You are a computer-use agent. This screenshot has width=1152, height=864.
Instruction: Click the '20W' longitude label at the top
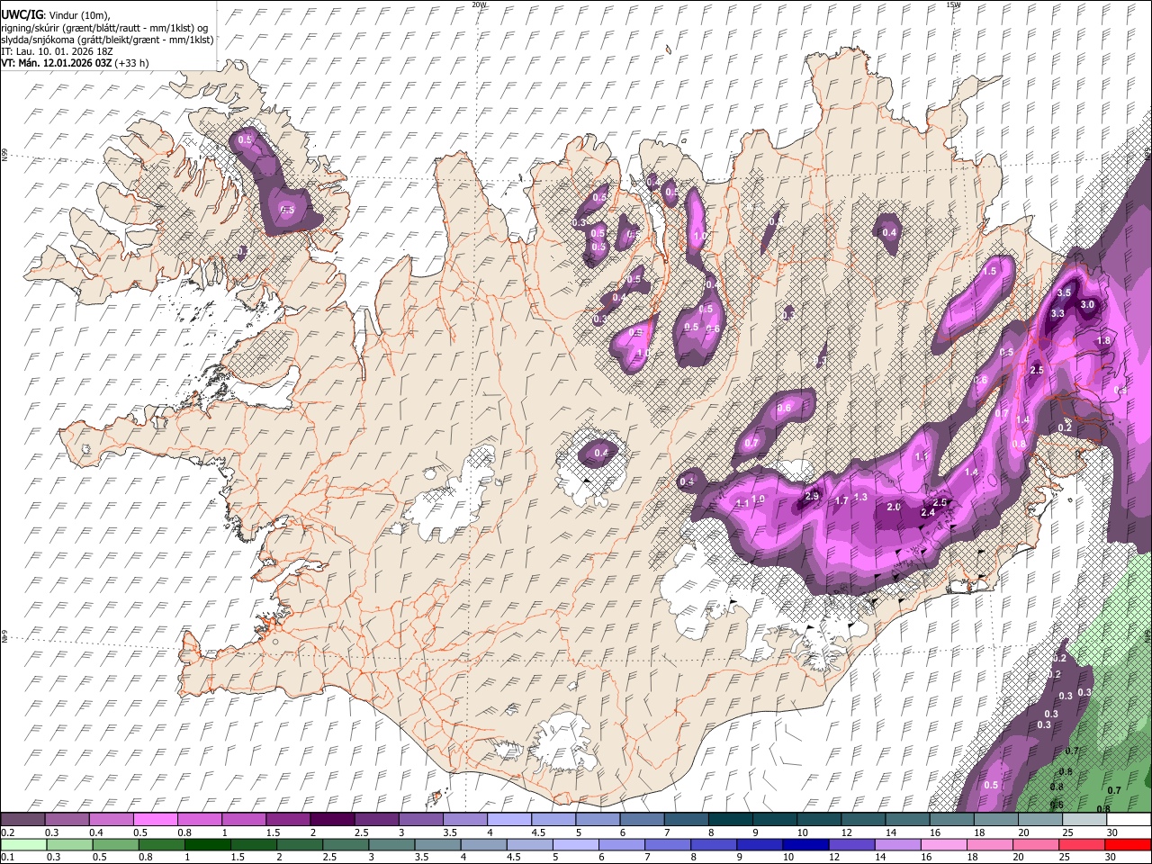(479, 4)
